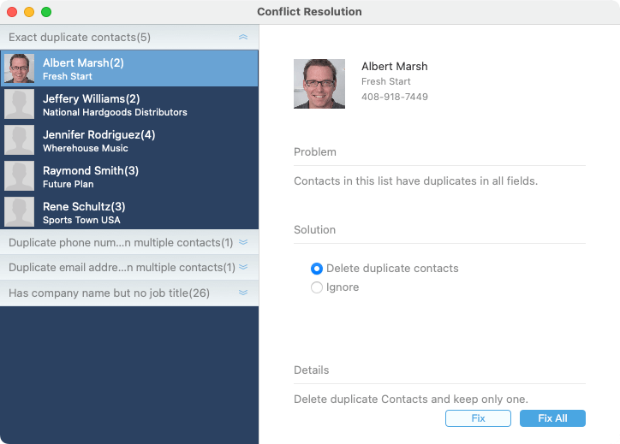
Task: Click Raymond Smith placeholder avatar
Action: point(19,176)
